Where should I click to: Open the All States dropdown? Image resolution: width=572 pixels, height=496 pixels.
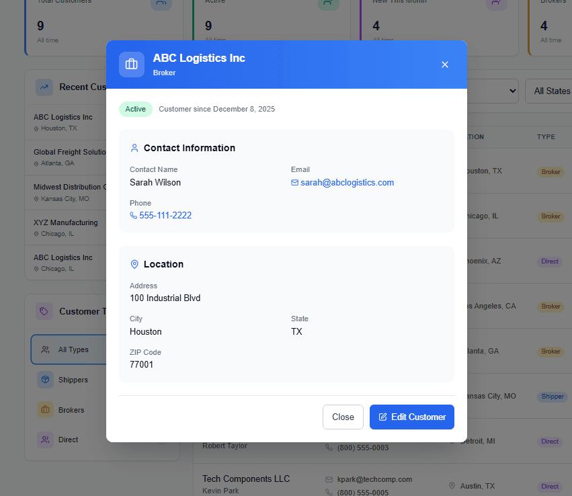(x=548, y=91)
